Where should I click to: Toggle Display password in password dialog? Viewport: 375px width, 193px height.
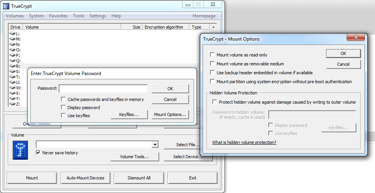tap(63, 107)
